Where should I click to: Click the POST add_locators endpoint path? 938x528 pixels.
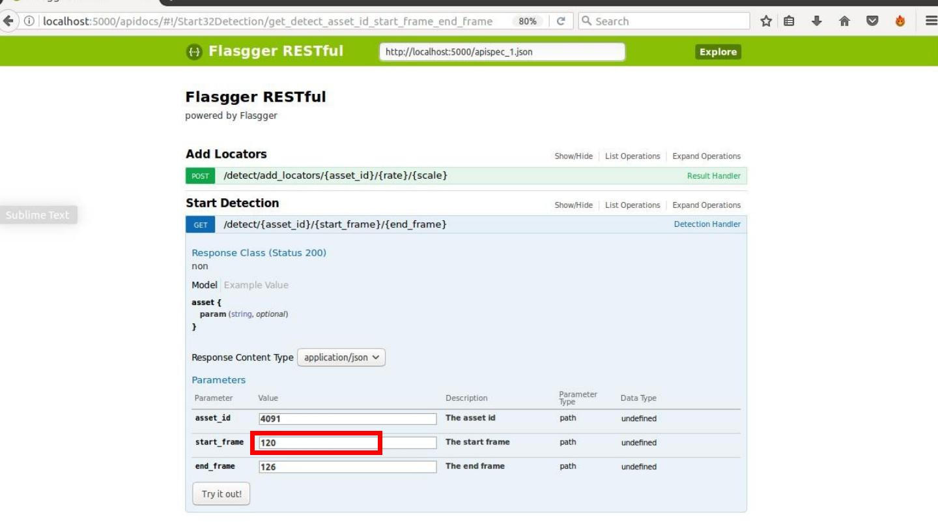tap(335, 175)
